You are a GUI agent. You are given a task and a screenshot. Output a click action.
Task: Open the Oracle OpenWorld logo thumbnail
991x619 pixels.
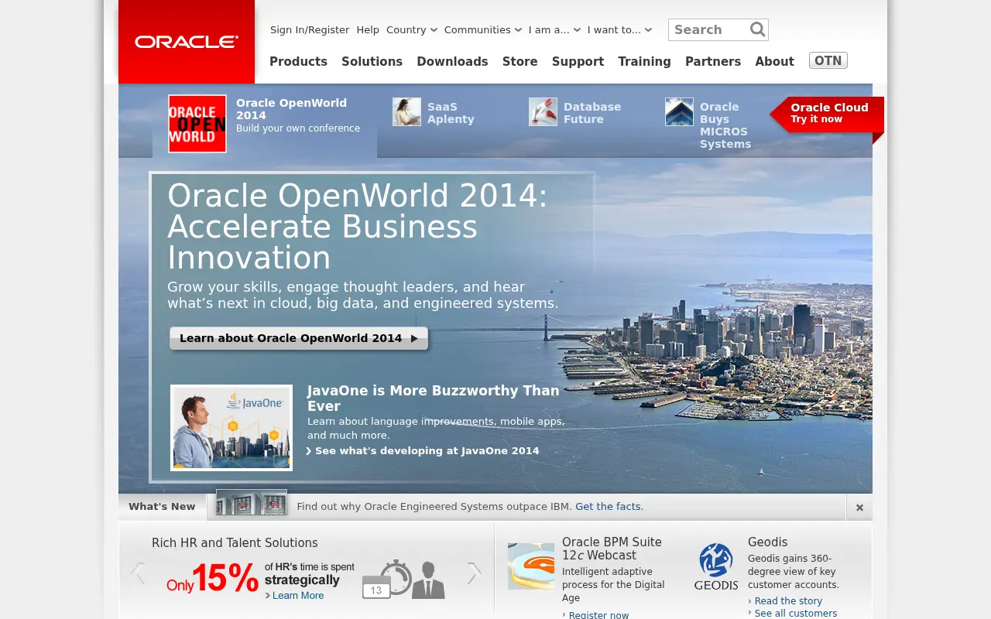(197, 124)
